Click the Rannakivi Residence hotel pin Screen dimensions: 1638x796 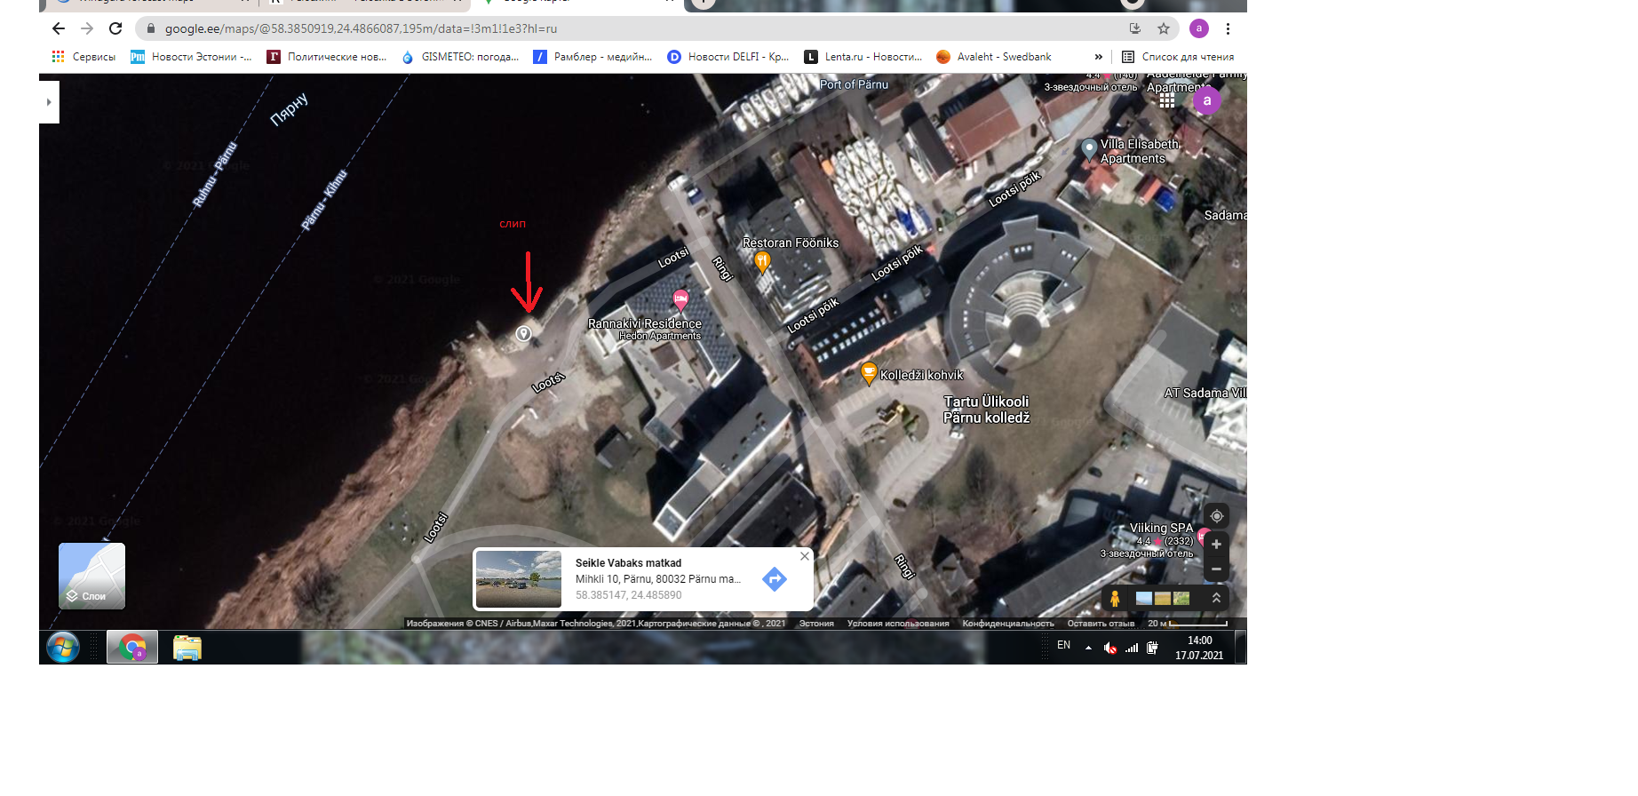680,298
